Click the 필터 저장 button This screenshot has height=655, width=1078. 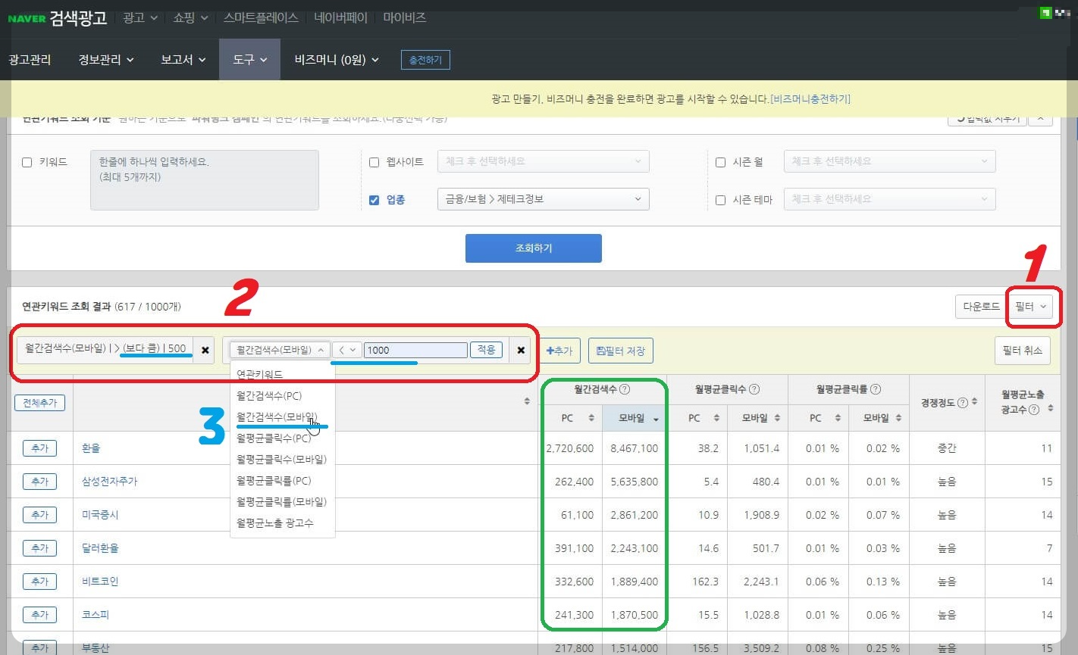click(621, 351)
